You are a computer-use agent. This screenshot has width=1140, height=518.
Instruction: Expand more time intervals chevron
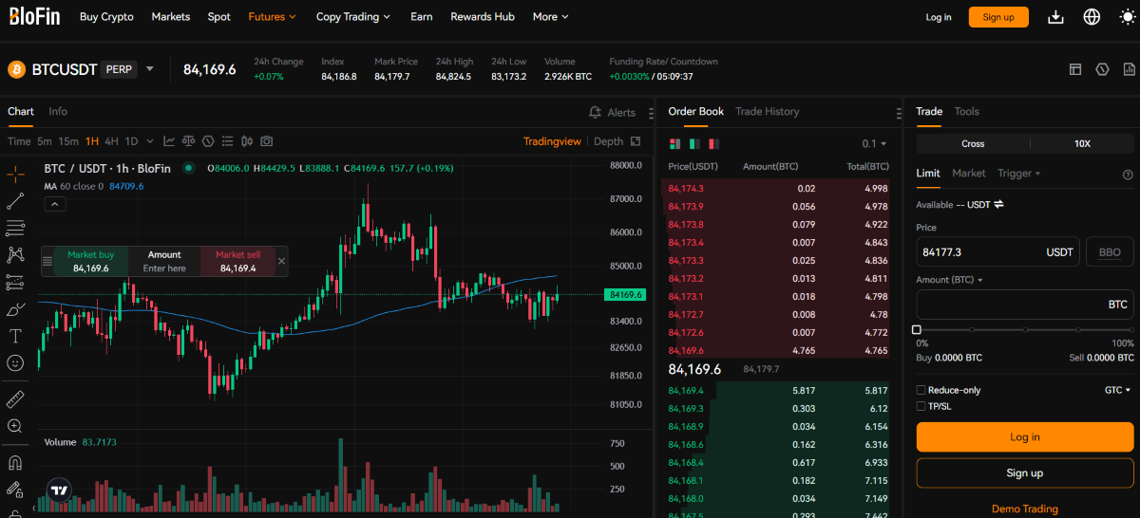coord(151,141)
